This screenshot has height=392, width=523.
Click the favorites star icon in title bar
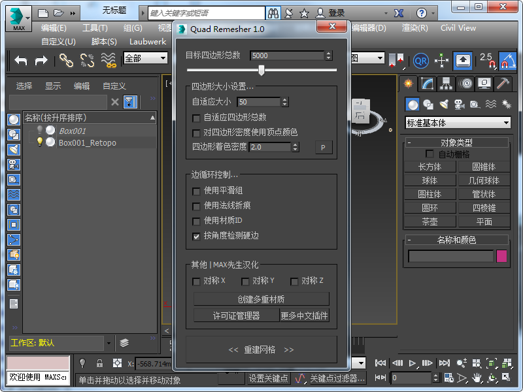click(304, 13)
